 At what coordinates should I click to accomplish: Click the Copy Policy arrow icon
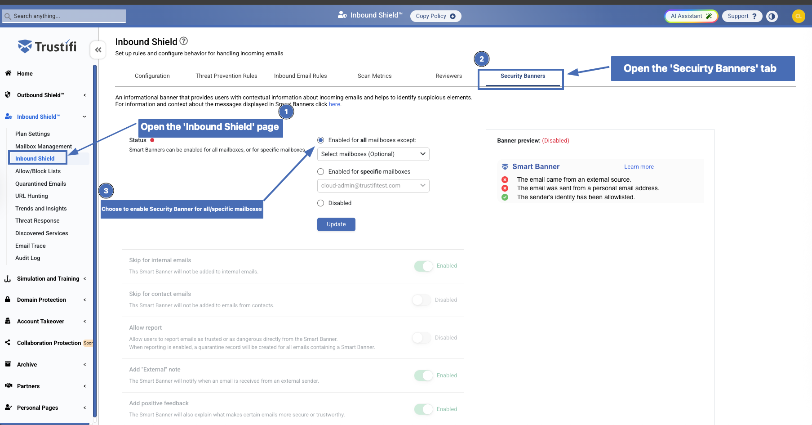pos(453,16)
